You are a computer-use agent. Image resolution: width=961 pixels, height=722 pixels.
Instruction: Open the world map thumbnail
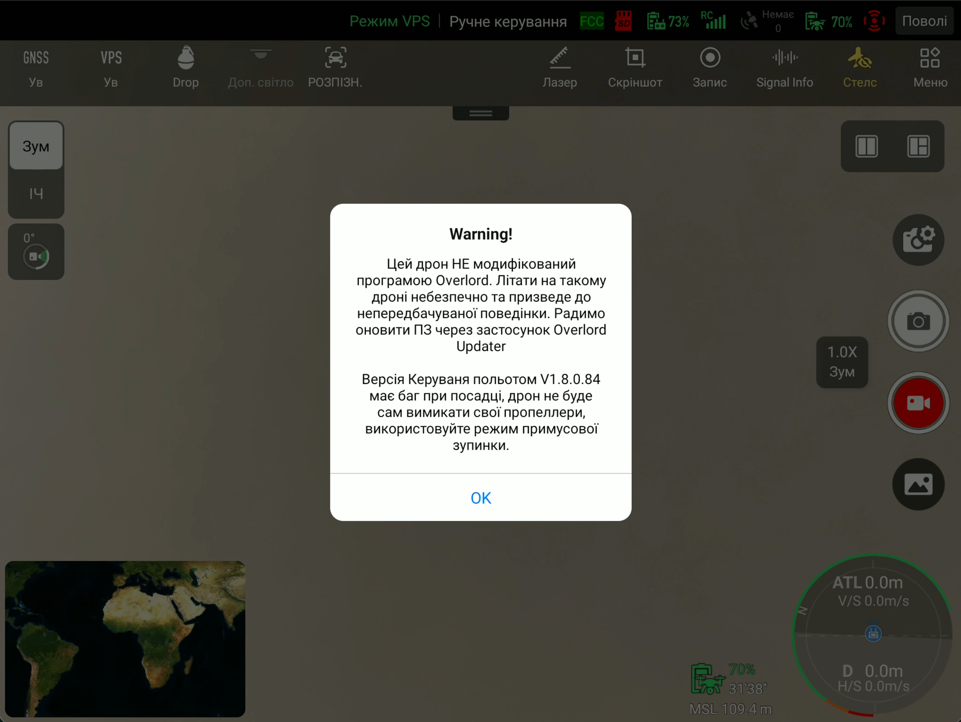pos(125,639)
